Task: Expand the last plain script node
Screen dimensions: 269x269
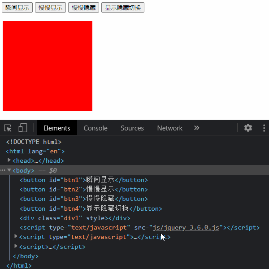Action: click(16, 246)
